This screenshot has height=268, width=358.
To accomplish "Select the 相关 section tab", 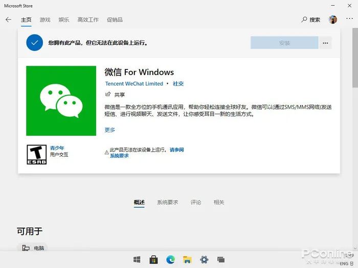I will (x=219, y=202).
